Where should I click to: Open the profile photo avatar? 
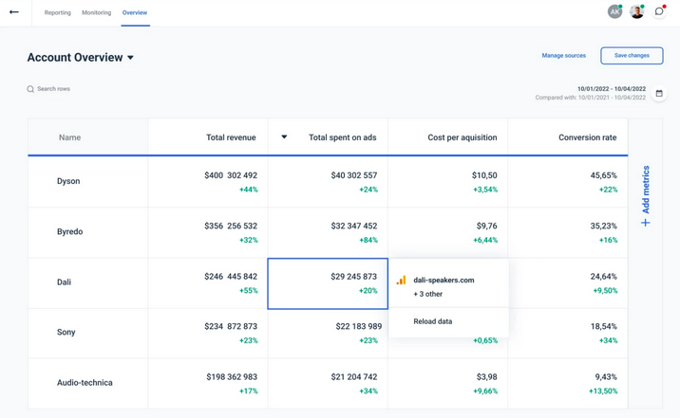click(636, 11)
